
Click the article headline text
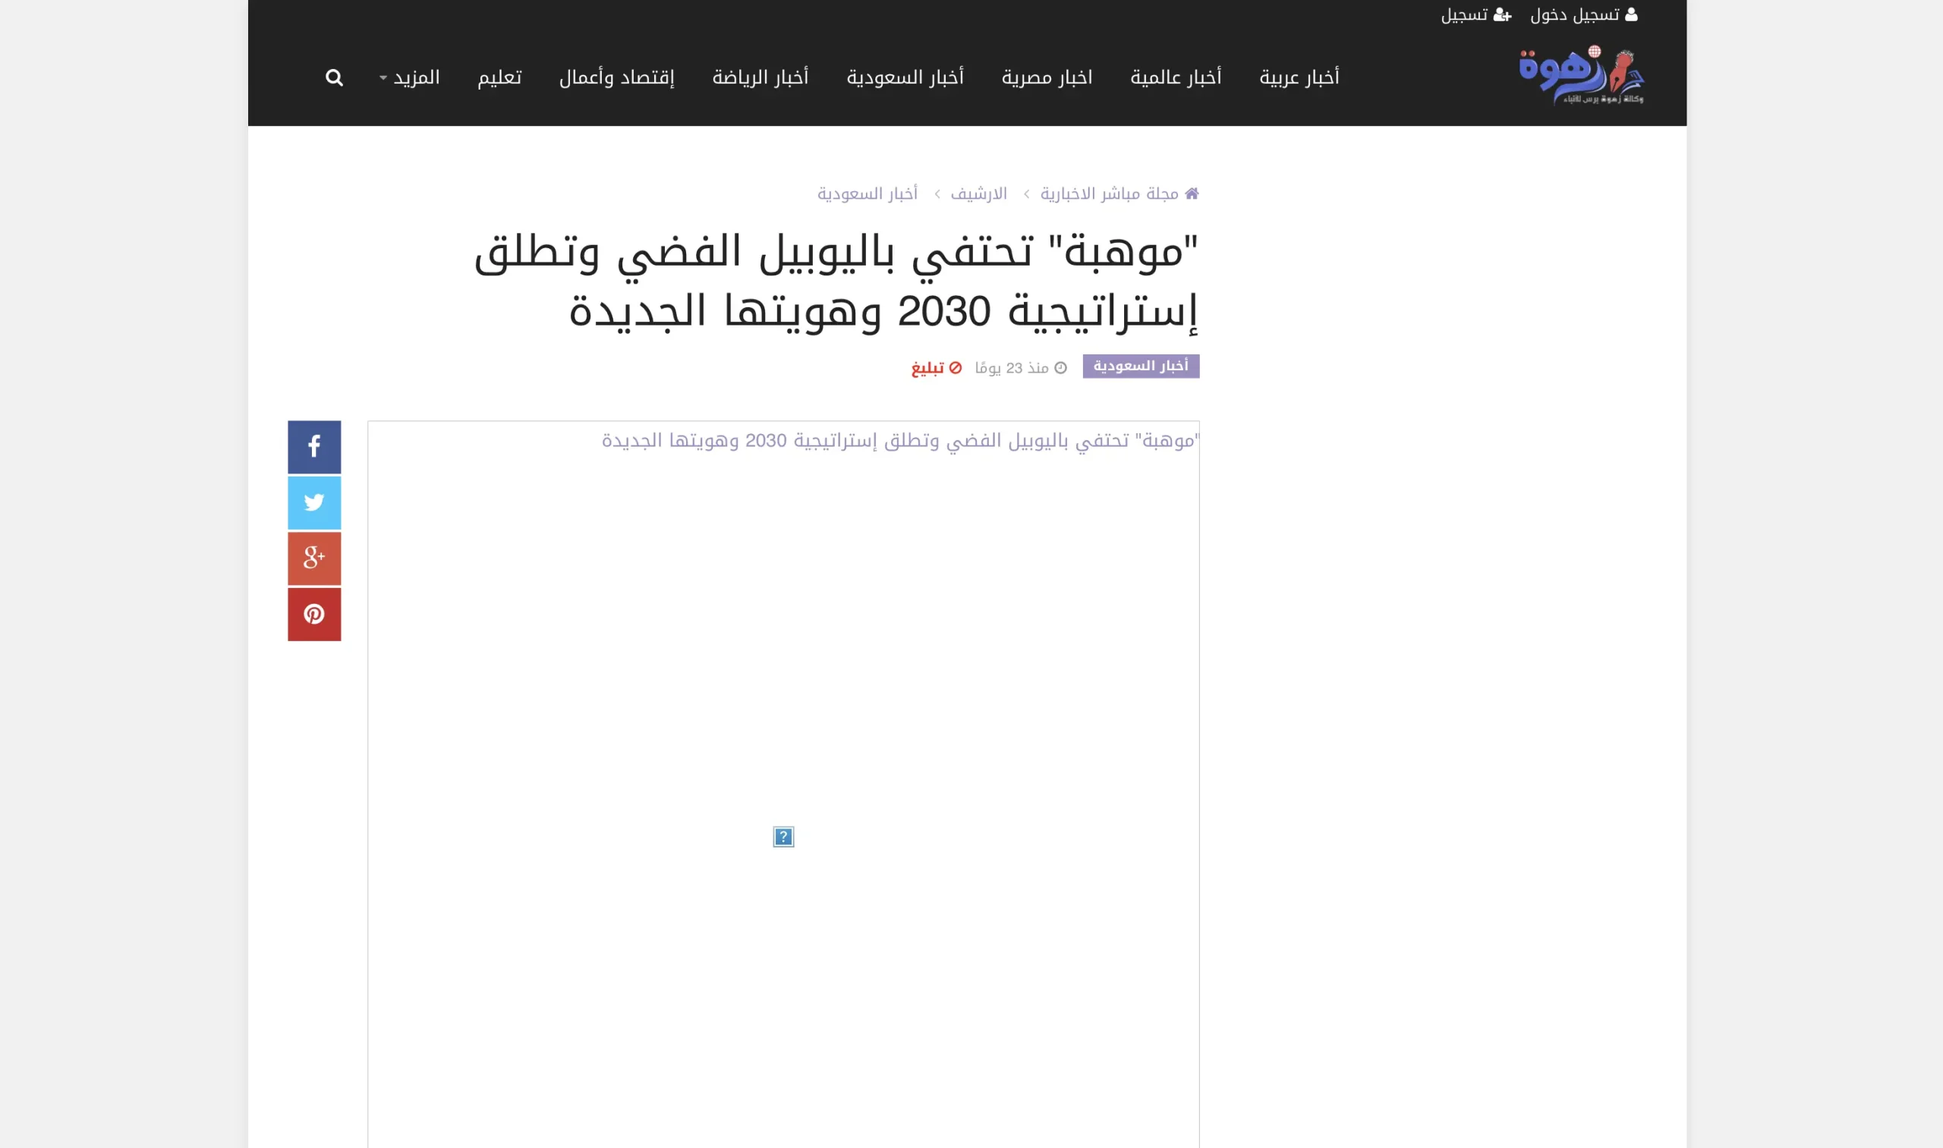(x=836, y=281)
